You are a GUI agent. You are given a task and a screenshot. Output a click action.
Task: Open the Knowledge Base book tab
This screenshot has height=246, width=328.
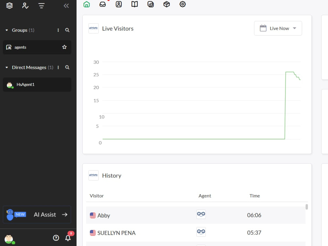click(134, 4)
